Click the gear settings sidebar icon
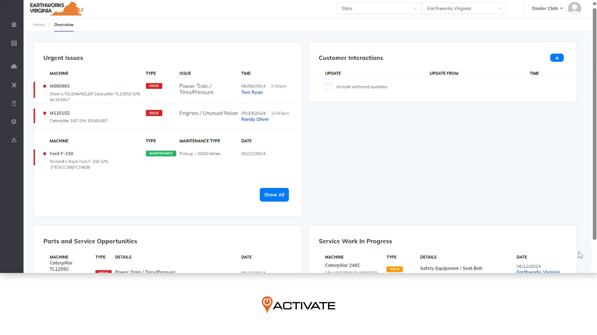Viewport: 597px width, 335px height. point(14,122)
